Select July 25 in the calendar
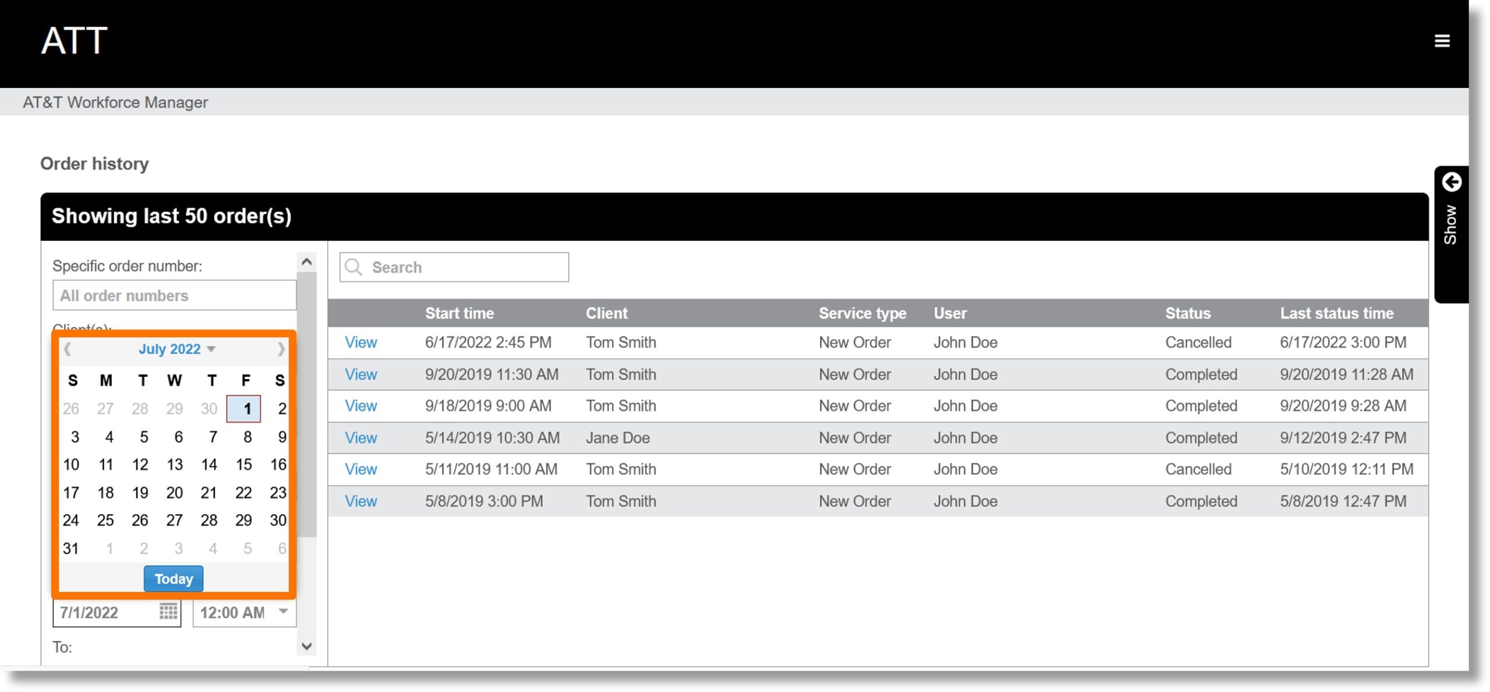Screen dimensions: 1490x692 coord(105,520)
